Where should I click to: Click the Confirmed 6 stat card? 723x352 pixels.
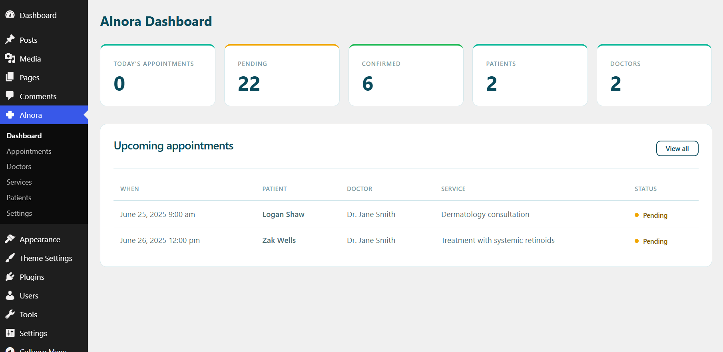(406, 75)
